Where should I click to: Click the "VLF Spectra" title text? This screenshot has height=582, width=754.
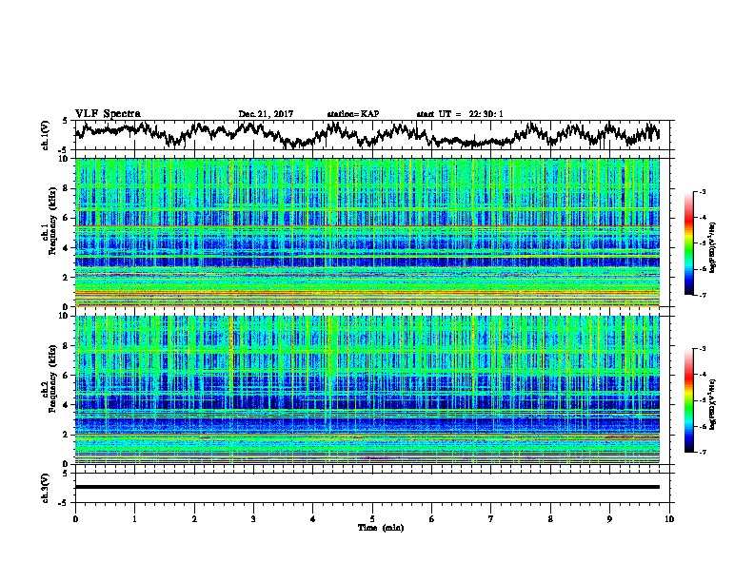(108, 114)
